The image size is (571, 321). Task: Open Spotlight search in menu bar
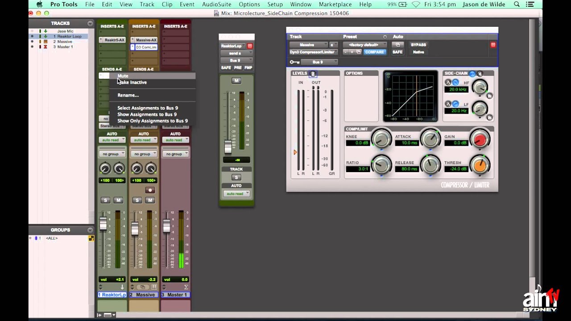click(x=517, y=4)
